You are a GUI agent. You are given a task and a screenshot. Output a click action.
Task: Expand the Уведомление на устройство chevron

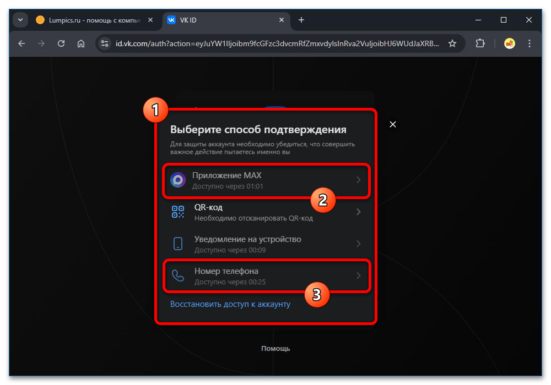[x=359, y=244]
